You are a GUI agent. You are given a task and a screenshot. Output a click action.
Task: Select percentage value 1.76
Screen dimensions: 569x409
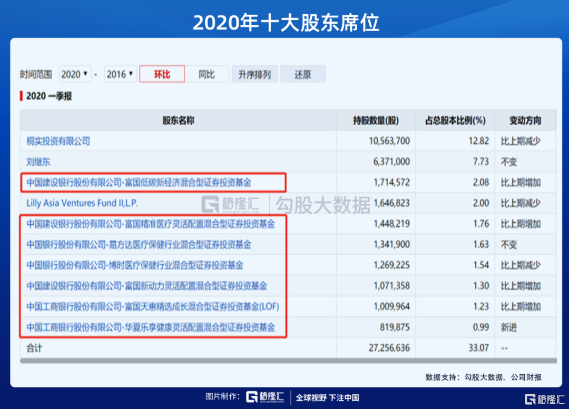click(x=481, y=224)
